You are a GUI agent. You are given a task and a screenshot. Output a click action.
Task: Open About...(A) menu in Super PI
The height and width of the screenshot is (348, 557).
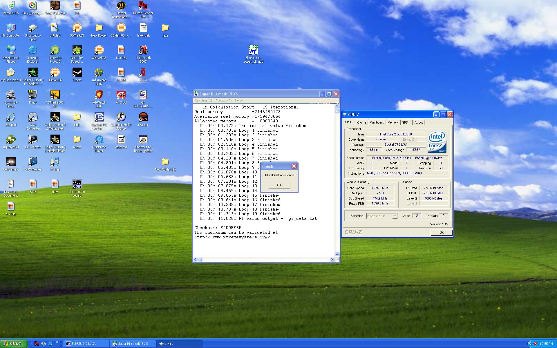click(x=223, y=100)
